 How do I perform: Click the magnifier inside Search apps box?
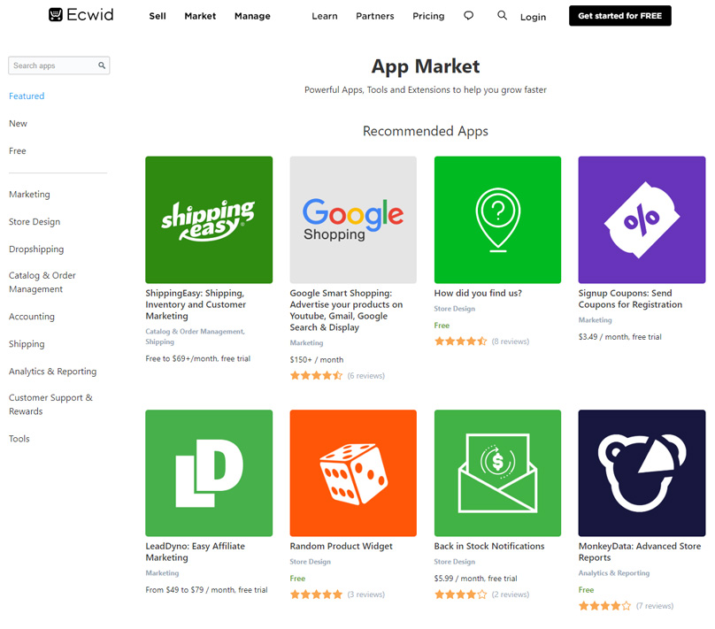click(x=102, y=65)
